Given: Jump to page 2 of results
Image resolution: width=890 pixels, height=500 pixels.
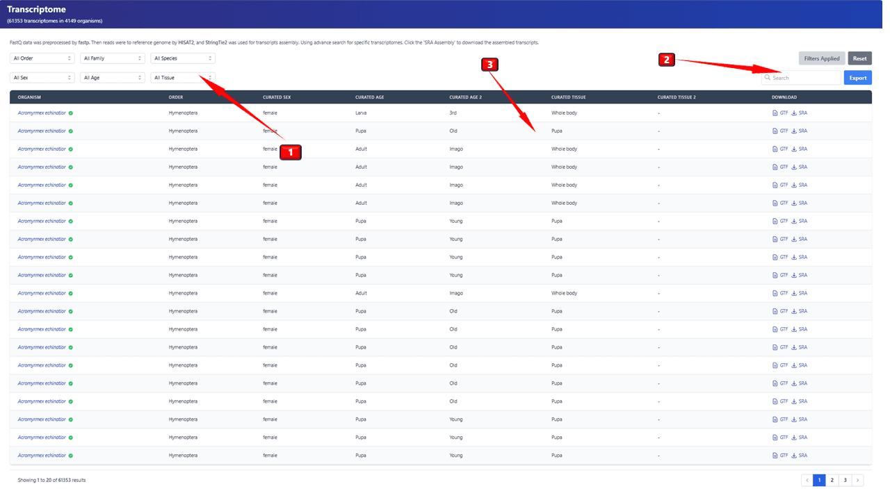Looking at the screenshot, I should (x=832, y=480).
